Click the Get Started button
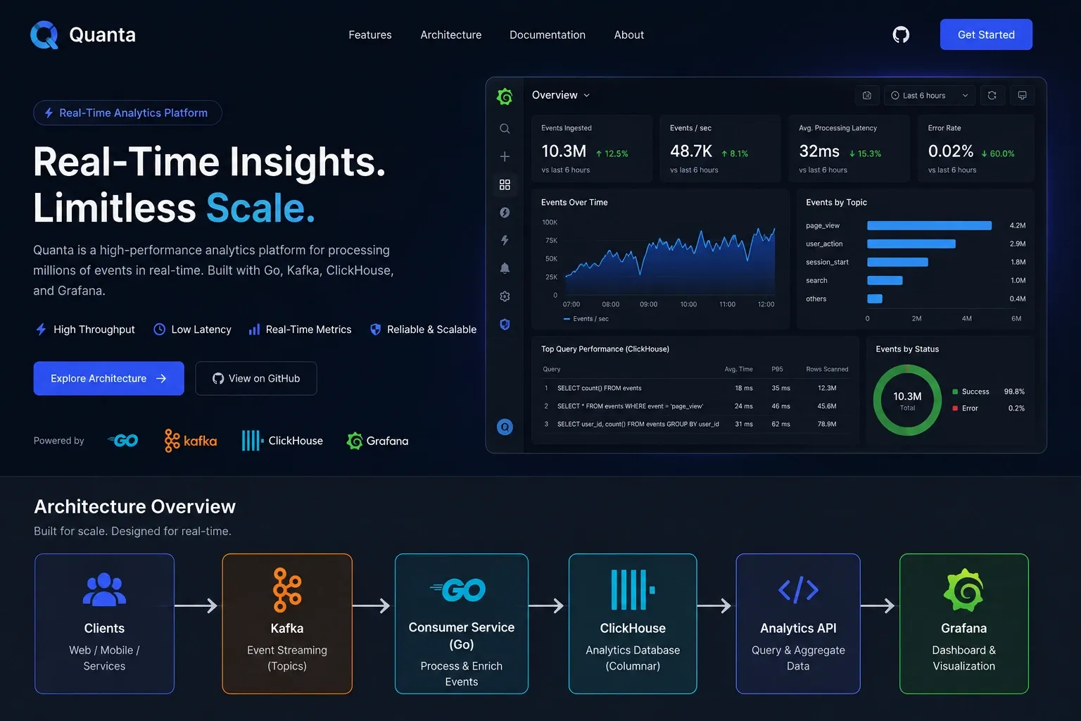This screenshot has height=721, width=1081. (x=986, y=35)
